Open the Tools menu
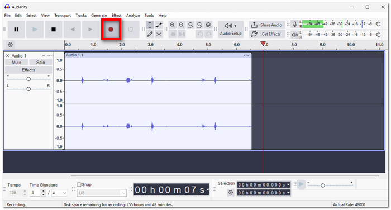Viewport: 391px width, 210px height. coord(149,16)
